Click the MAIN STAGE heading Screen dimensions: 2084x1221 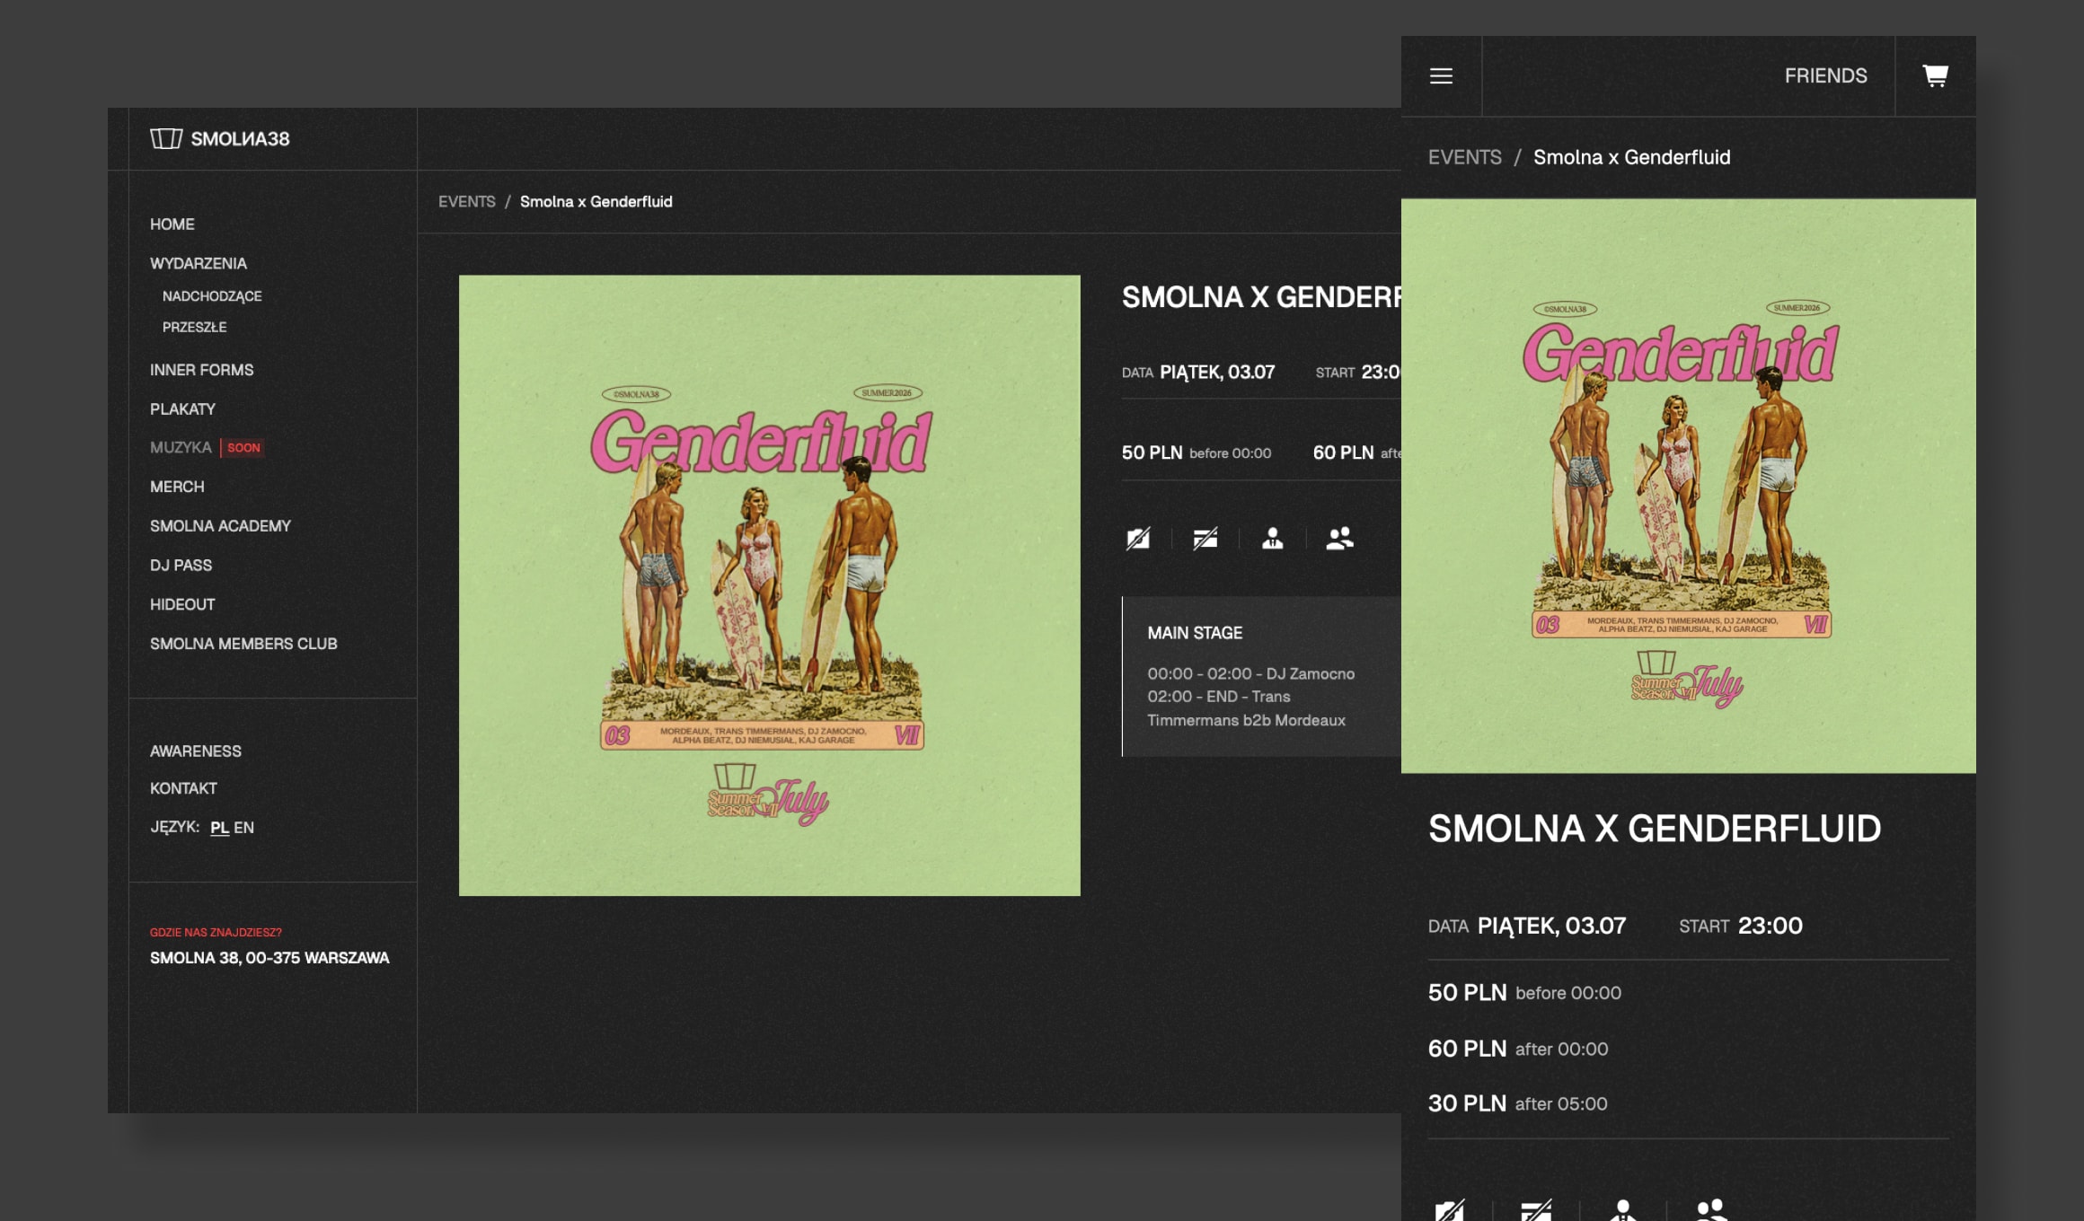pyautogui.click(x=1195, y=634)
